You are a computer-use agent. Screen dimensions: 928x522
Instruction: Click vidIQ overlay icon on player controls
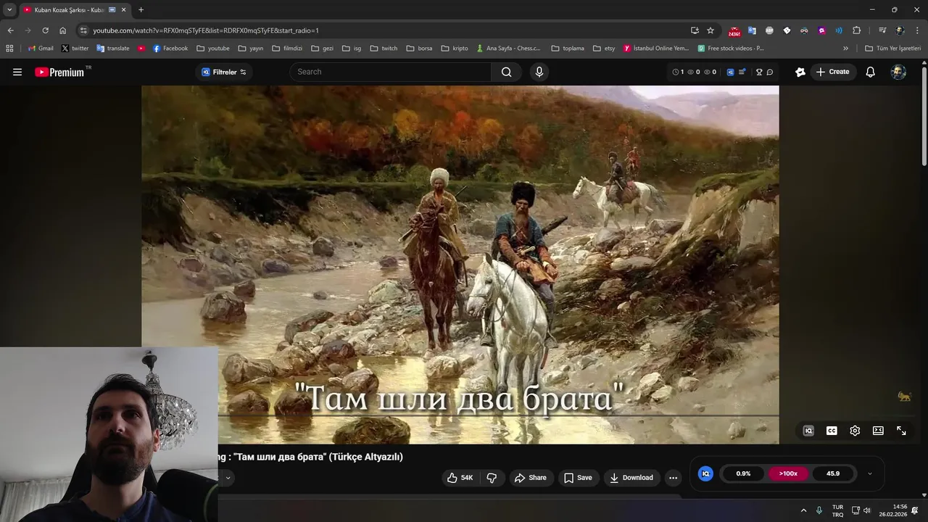pos(808,431)
